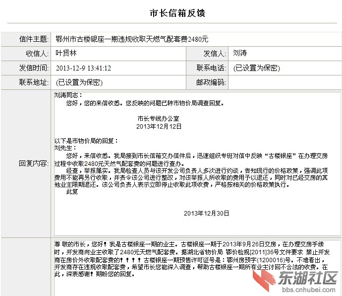Select the 联系电话 label

[211, 68]
